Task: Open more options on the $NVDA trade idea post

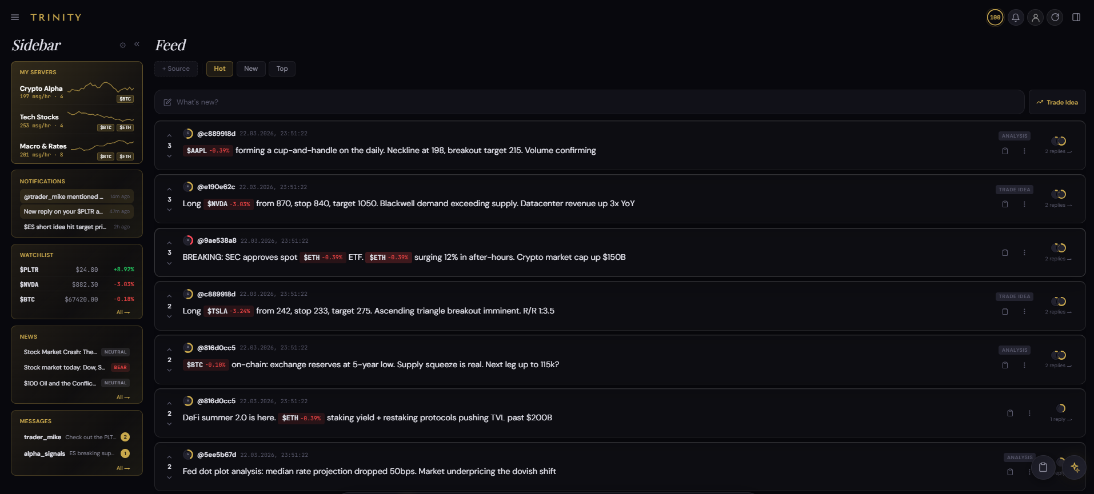Action: tap(1024, 204)
